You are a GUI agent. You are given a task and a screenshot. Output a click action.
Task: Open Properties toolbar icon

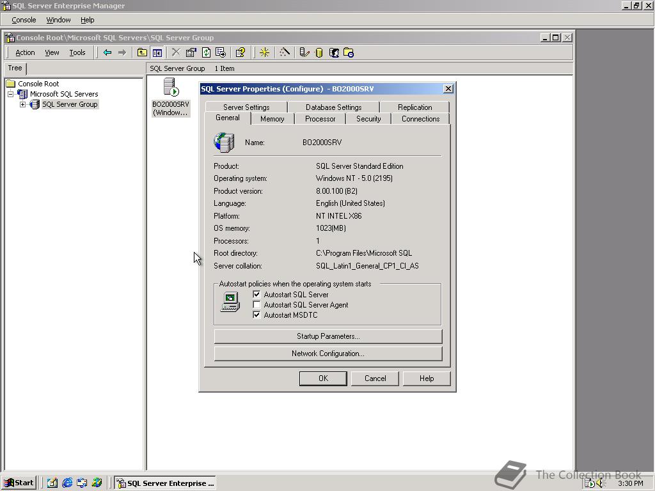click(x=191, y=52)
